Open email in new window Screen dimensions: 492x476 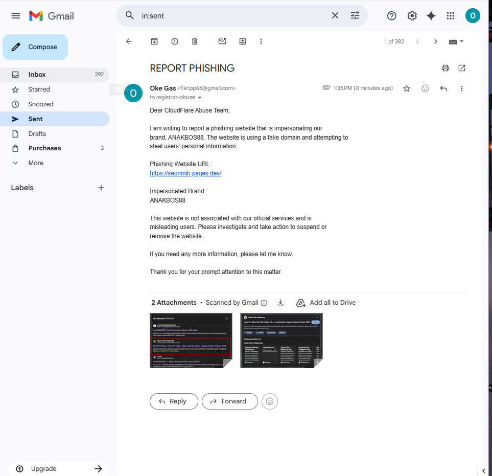462,68
